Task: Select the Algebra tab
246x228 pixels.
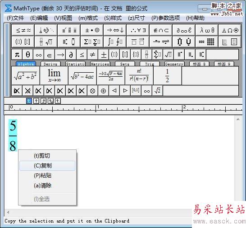Action: click(x=26, y=64)
